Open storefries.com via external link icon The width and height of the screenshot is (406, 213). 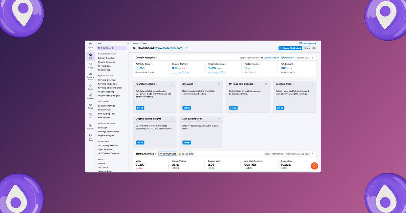(187, 48)
